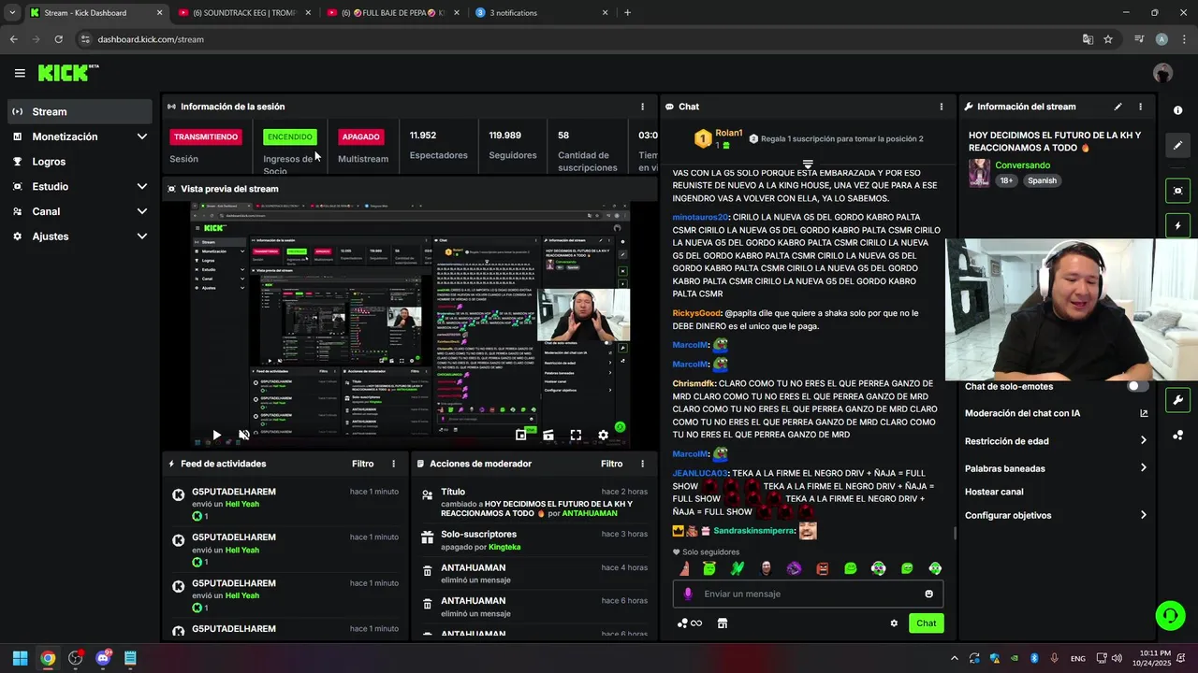Viewport: 1198px width, 673px height.
Task: Click username RickysGood in chat
Action: point(696,313)
